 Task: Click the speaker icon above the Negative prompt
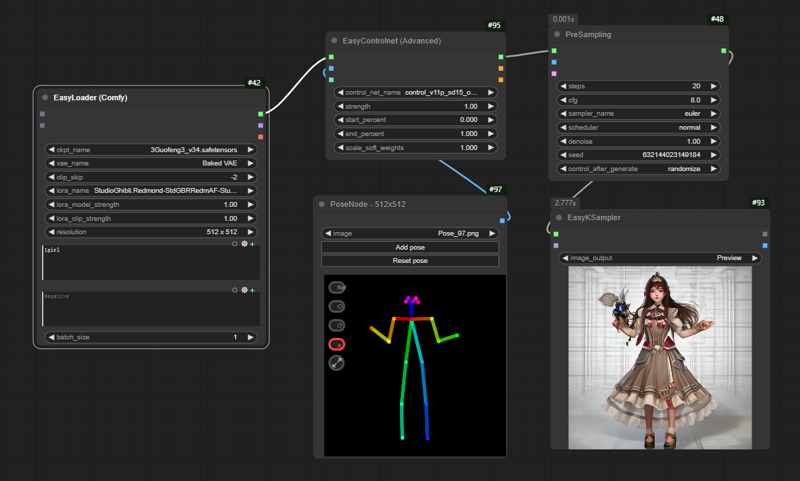[253, 290]
